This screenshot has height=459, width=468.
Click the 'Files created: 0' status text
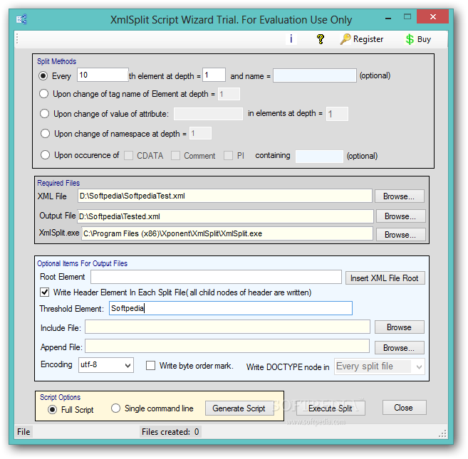coord(170,431)
